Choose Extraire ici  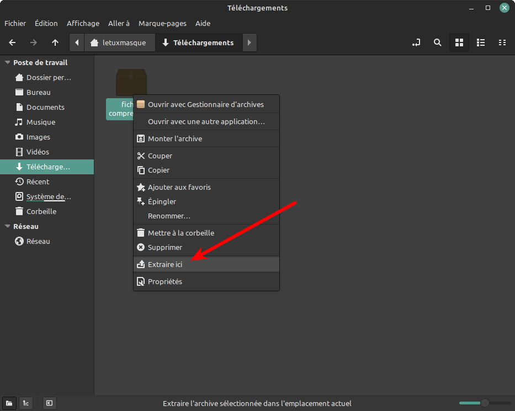coord(206,265)
